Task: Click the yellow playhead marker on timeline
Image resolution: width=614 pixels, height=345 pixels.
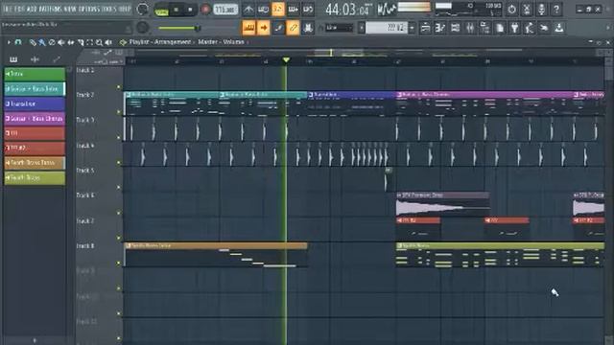Action: click(x=286, y=59)
